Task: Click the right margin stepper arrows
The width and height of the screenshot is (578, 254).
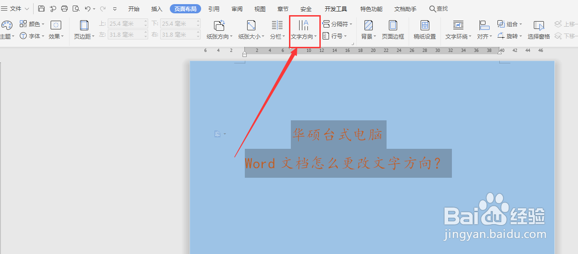Action: coord(198,34)
